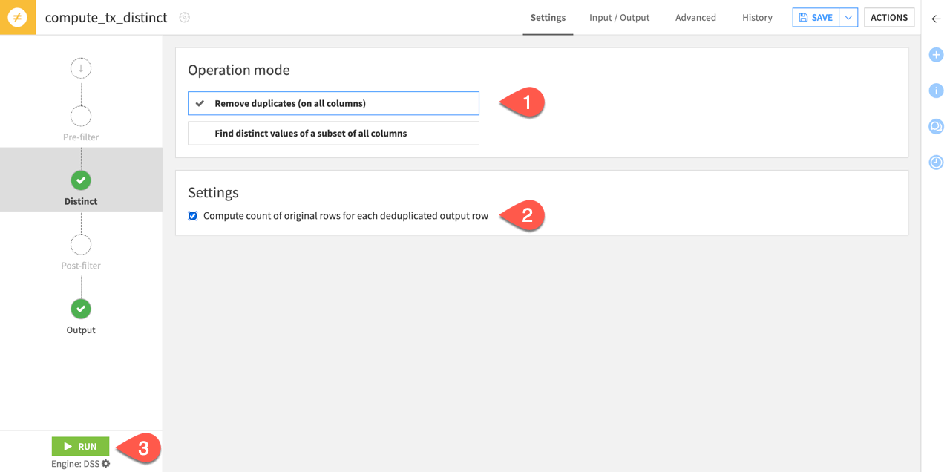The height and width of the screenshot is (472, 950).
Task: Switch to the Input / Output tab
Action: (619, 17)
